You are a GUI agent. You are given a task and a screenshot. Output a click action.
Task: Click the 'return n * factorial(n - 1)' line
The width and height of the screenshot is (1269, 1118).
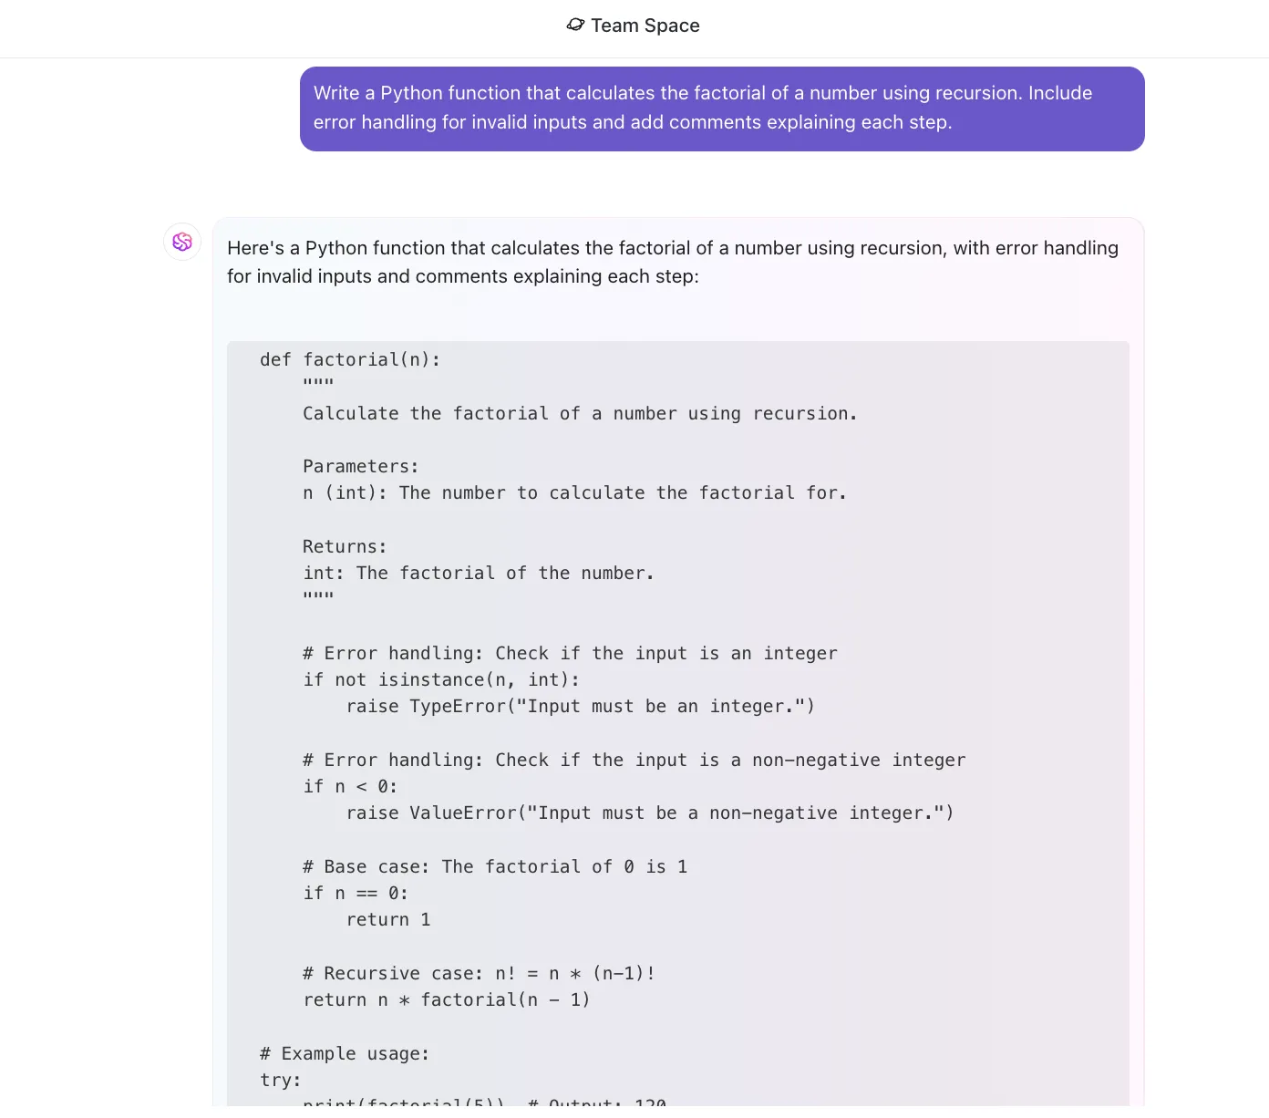point(447,999)
